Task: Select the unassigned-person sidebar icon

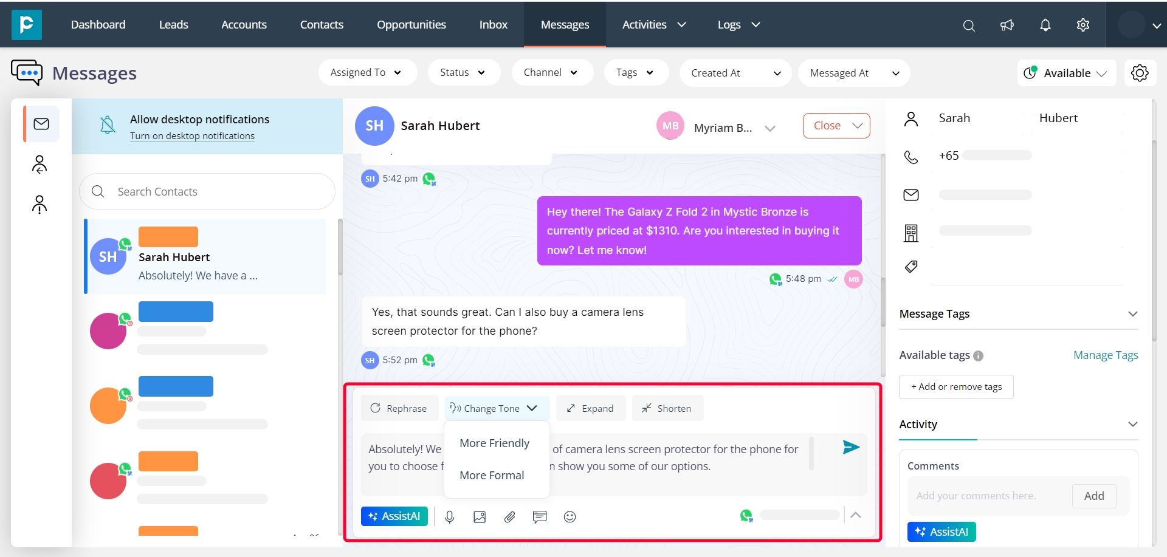Action: tap(40, 205)
